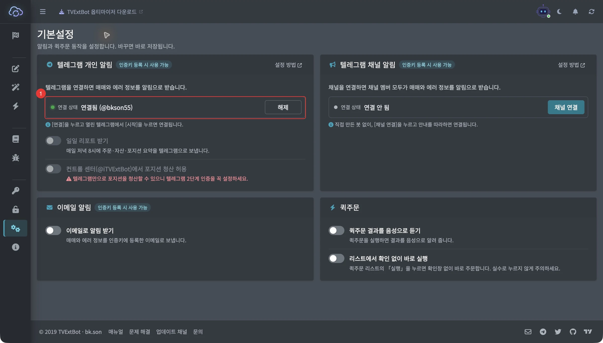Viewport: 603px width, 343px height.
Task: Toggle 리스트에서 확인 없이 바로 실행 switch
Action: [x=336, y=258]
